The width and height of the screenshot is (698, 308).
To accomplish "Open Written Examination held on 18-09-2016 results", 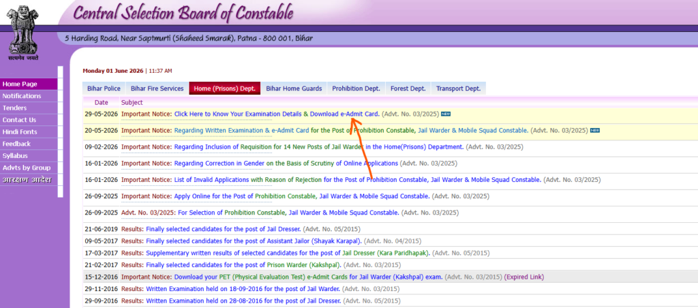I will tap(243, 289).
